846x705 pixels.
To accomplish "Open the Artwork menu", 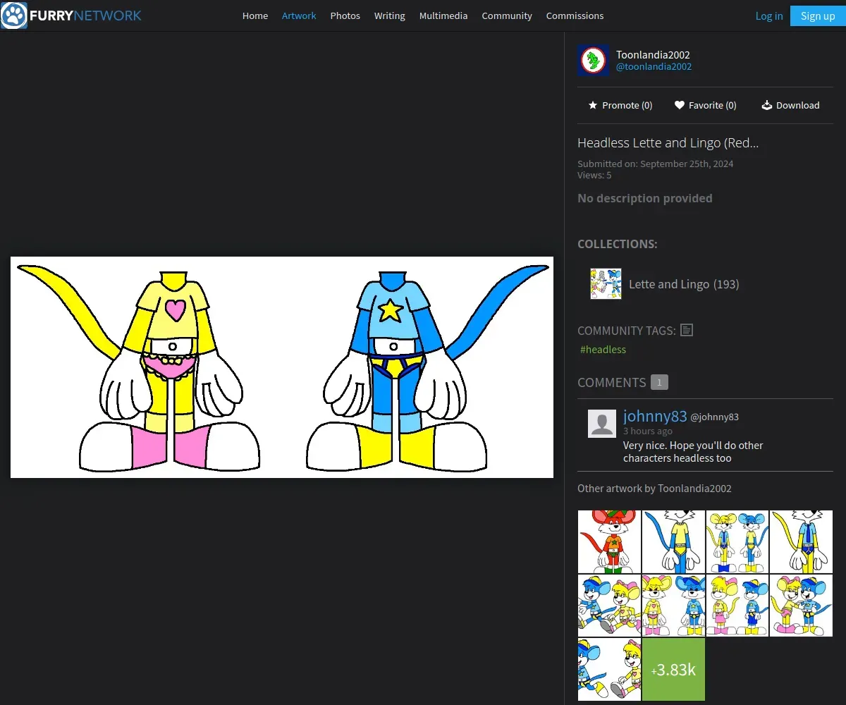I will coord(299,16).
